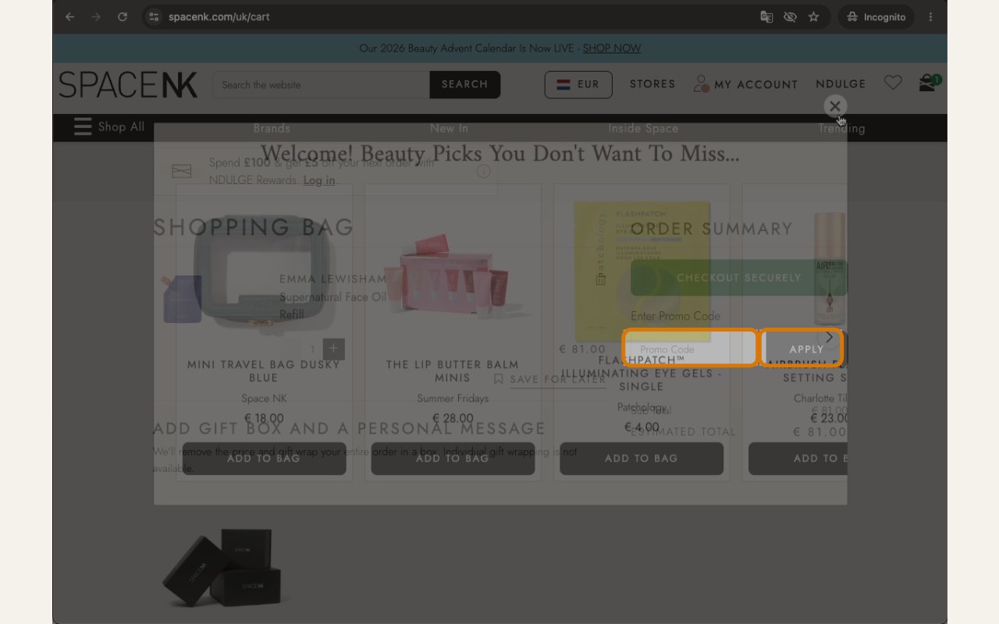Open the EUR currency selector
The image size is (999, 624).
578,84
